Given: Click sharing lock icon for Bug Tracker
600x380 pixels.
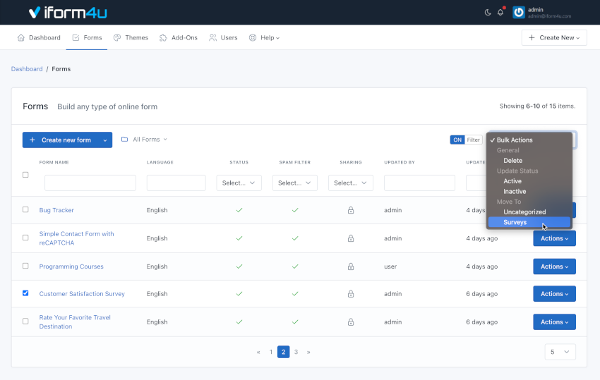Looking at the screenshot, I should (351, 210).
